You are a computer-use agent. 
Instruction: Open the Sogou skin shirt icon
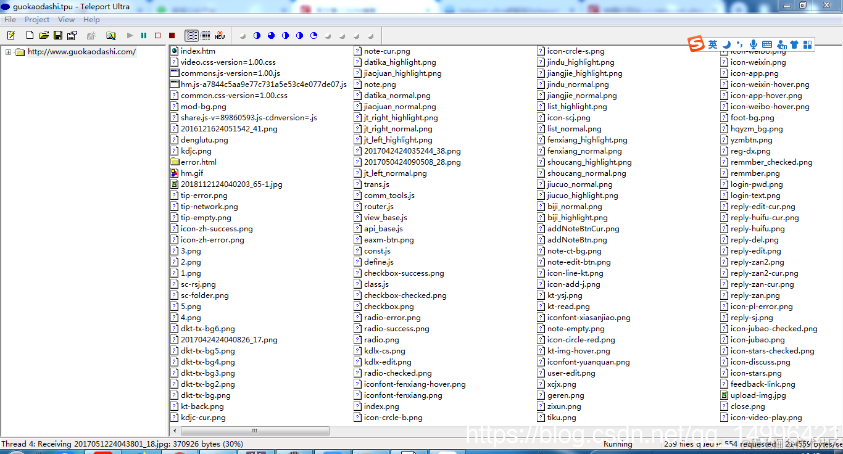pyautogui.click(x=794, y=44)
